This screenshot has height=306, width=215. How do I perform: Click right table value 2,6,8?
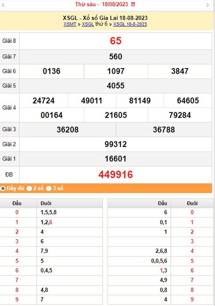161,251
